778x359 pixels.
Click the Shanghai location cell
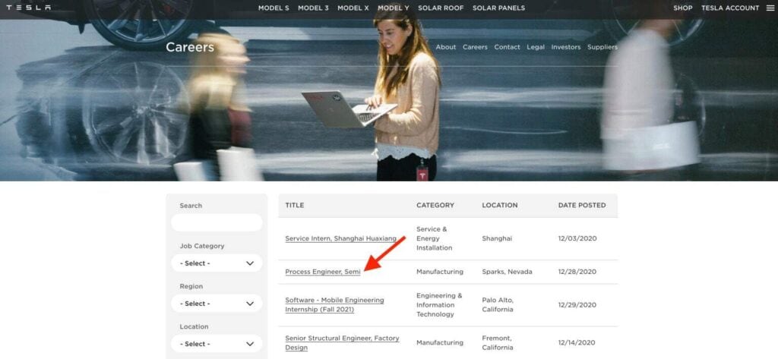[497, 238]
